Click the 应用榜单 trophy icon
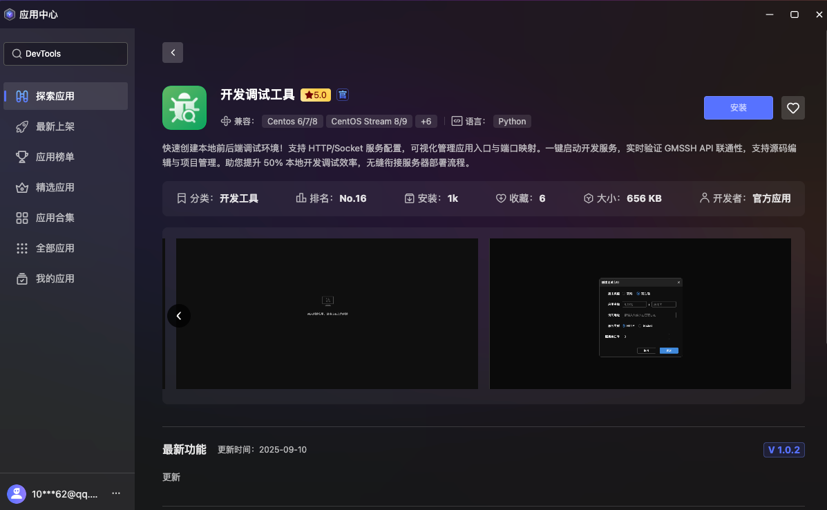This screenshot has width=827, height=510. 21,157
